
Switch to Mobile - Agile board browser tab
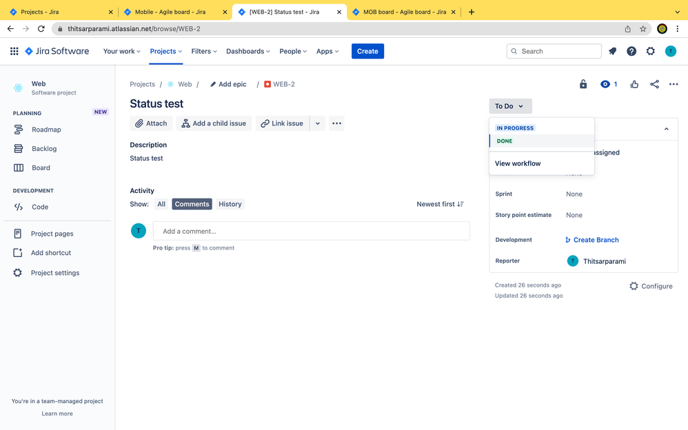point(174,12)
